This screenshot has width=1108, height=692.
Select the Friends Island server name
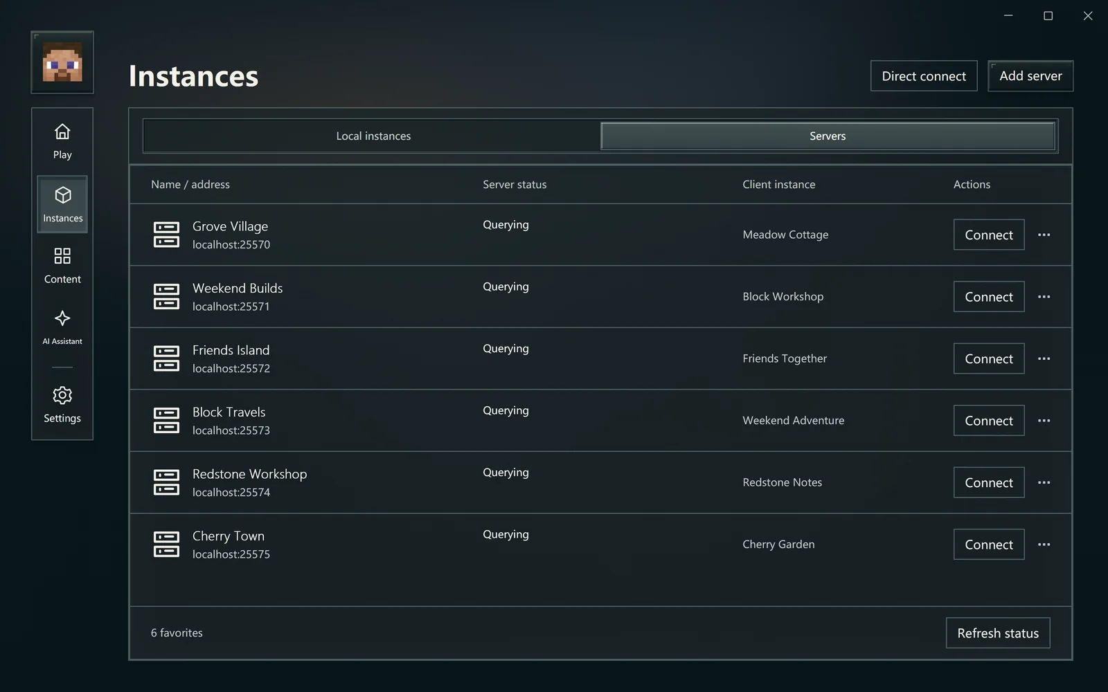tap(231, 350)
